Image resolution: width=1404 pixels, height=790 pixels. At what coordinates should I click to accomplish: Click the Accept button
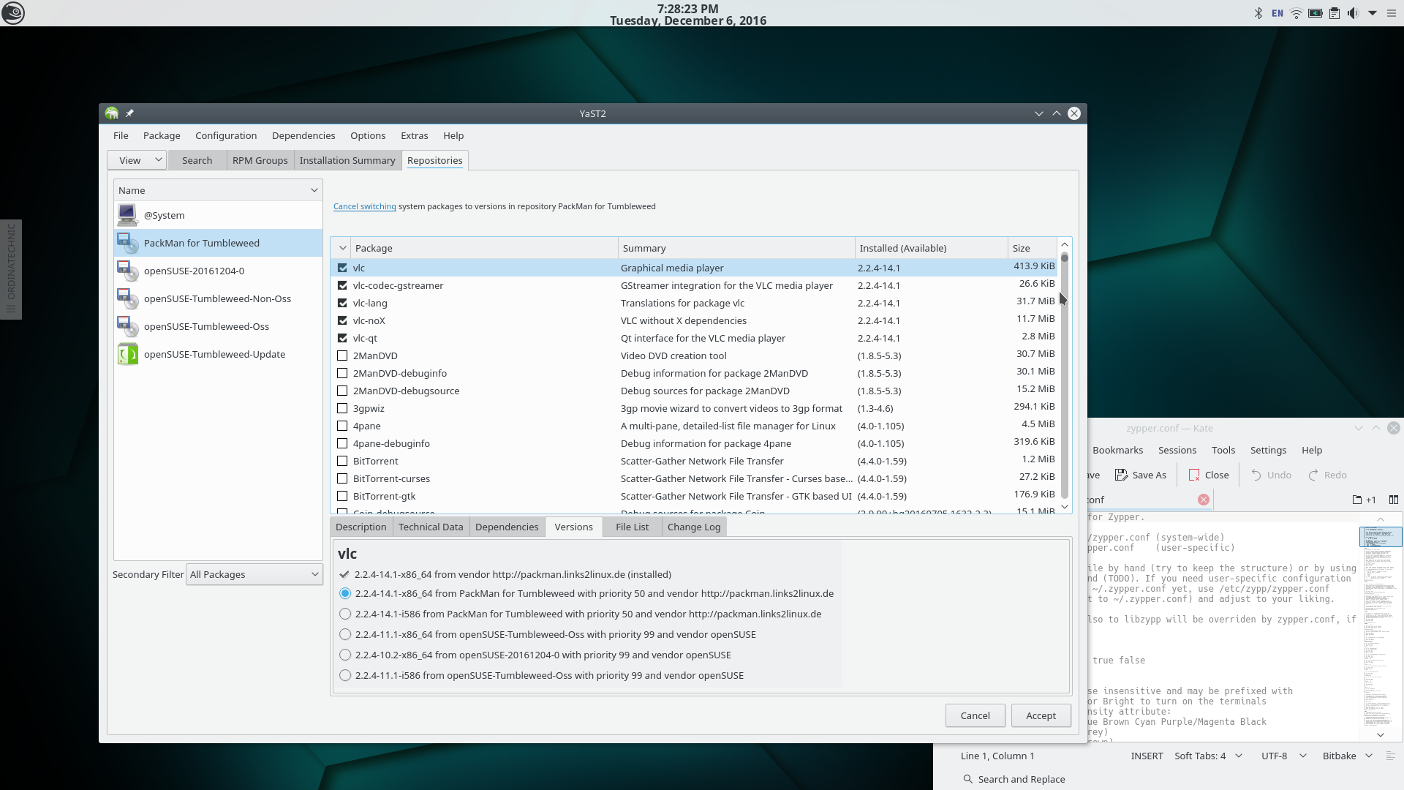[x=1041, y=715]
